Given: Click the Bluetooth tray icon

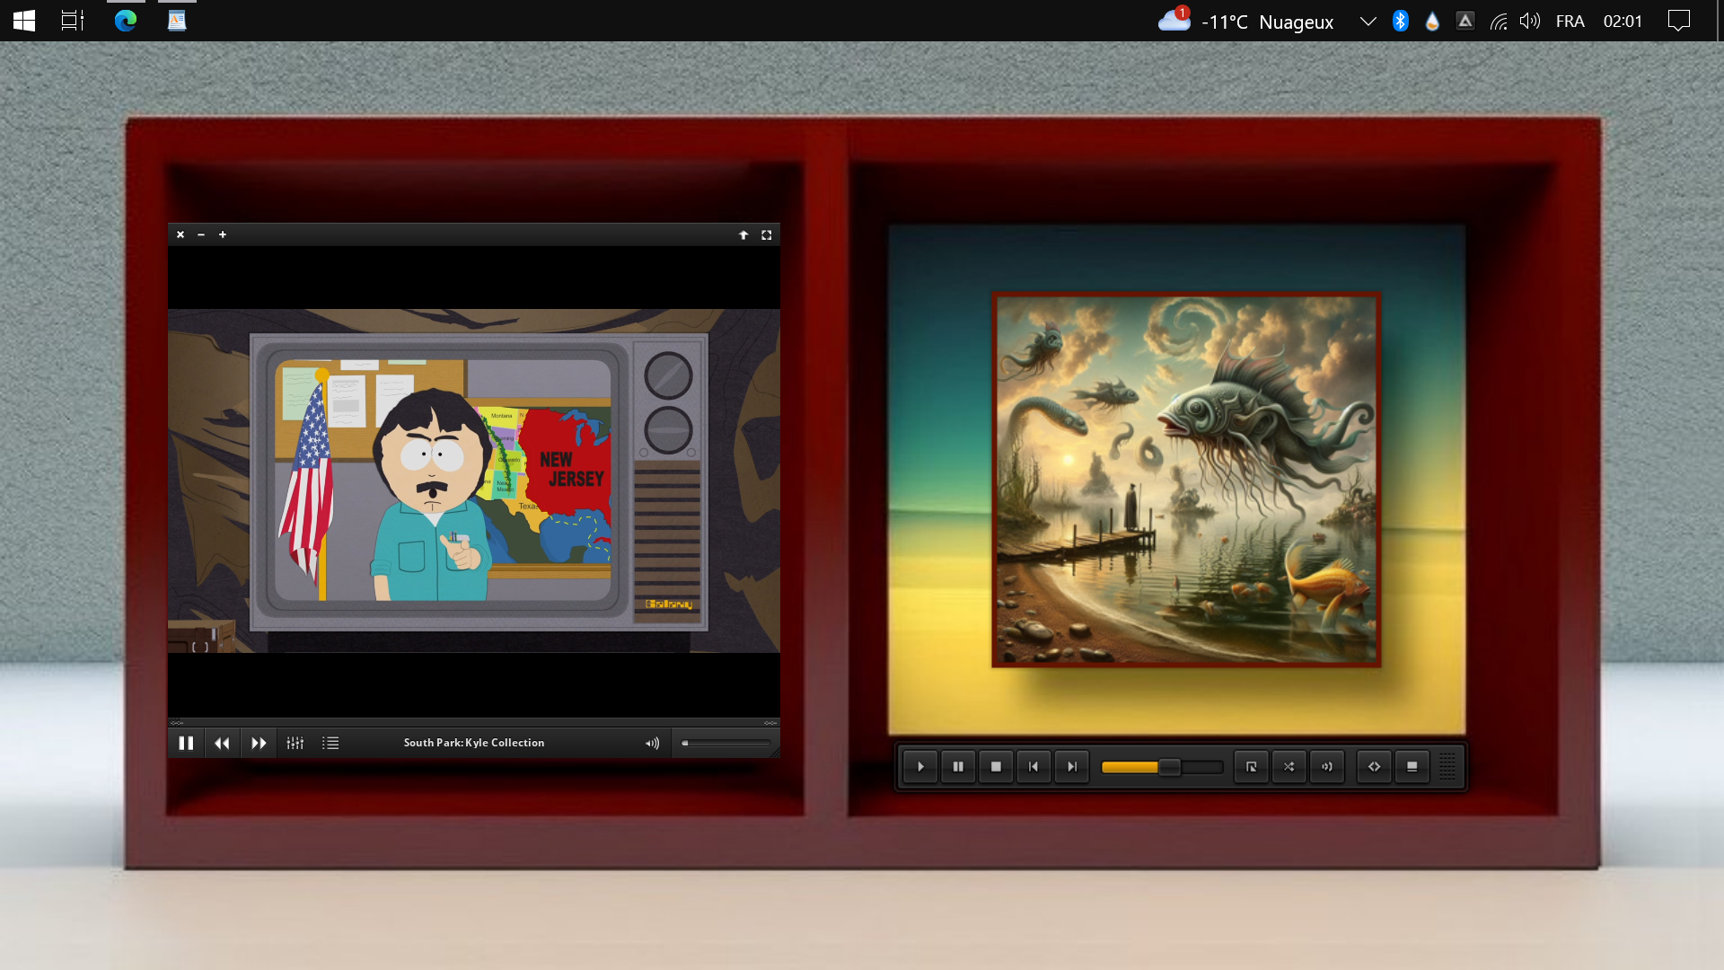Looking at the screenshot, I should point(1401,21).
